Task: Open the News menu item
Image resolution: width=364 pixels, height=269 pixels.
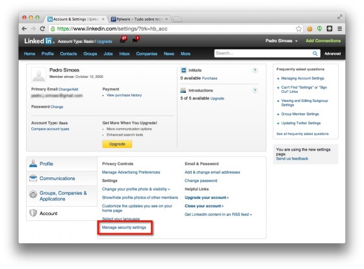Action: pyautogui.click(x=169, y=54)
